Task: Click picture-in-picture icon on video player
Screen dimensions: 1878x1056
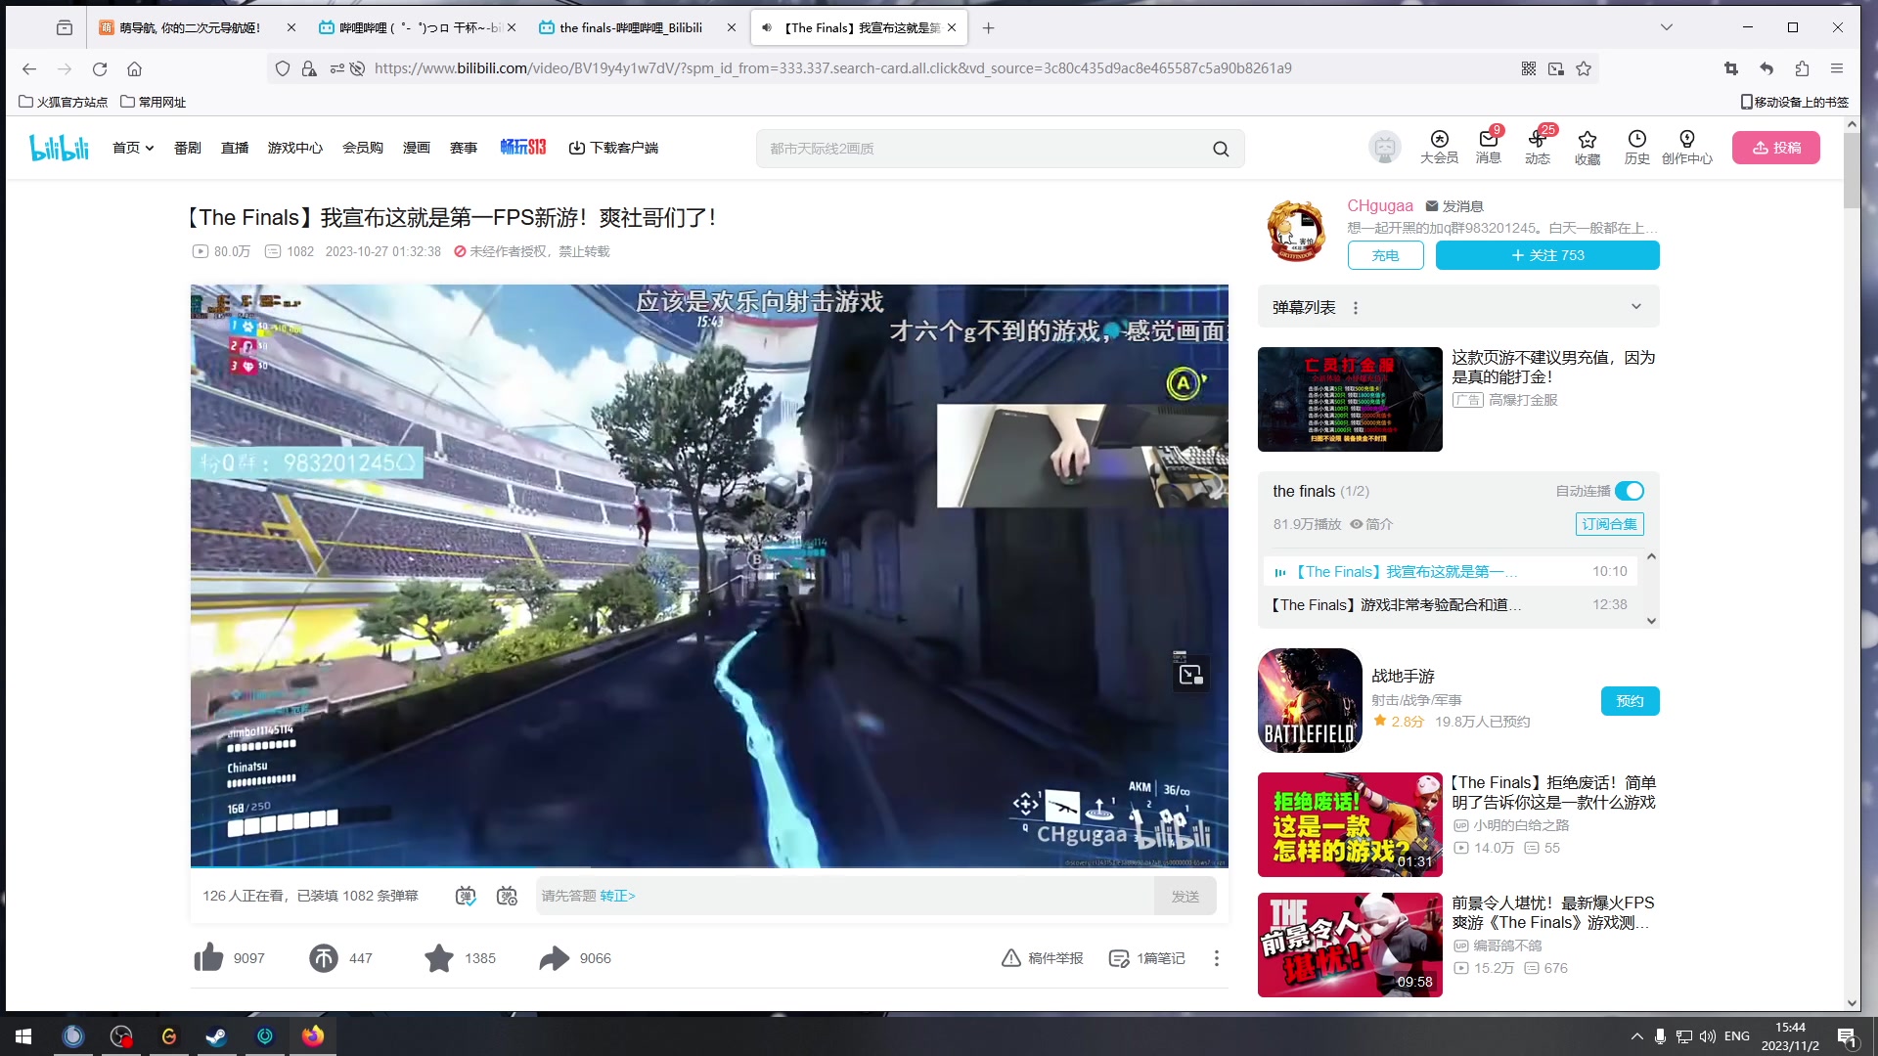Action: (1191, 674)
